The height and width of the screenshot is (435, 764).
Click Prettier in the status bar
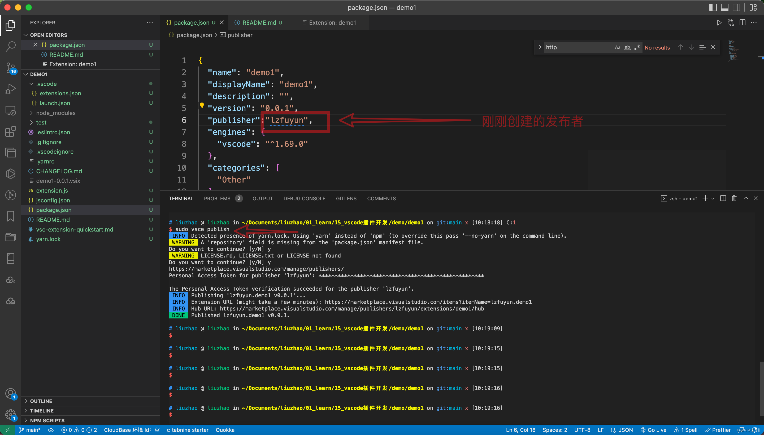pos(718,430)
